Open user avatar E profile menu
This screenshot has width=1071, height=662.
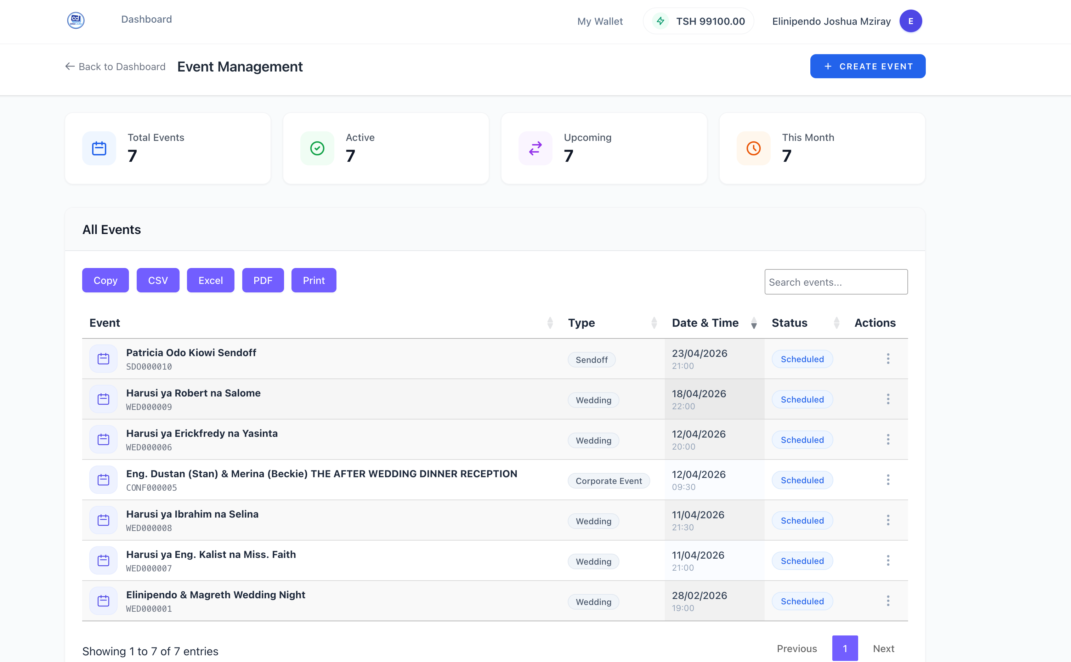coord(911,21)
